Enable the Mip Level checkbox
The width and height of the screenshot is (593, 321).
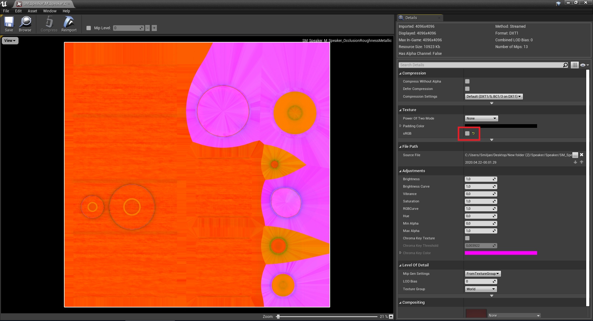click(89, 28)
